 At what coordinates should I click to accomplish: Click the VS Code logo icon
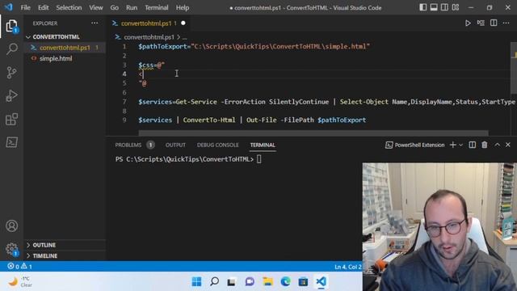pos(9,7)
